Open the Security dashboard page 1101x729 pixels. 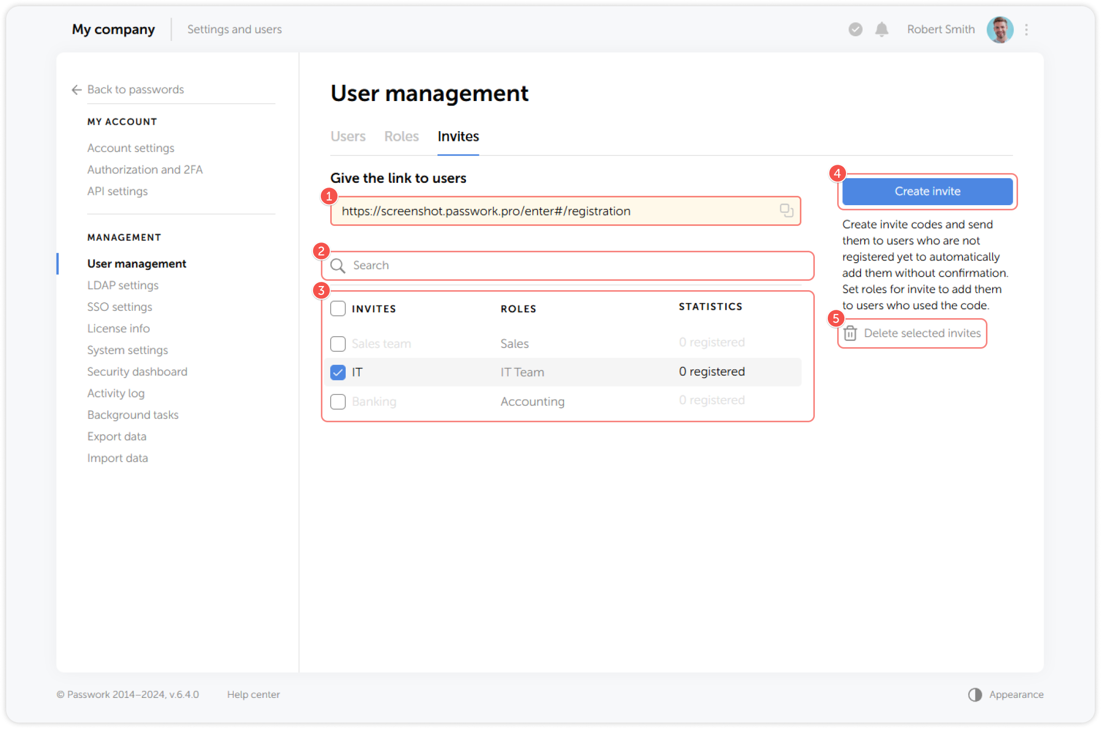click(137, 371)
